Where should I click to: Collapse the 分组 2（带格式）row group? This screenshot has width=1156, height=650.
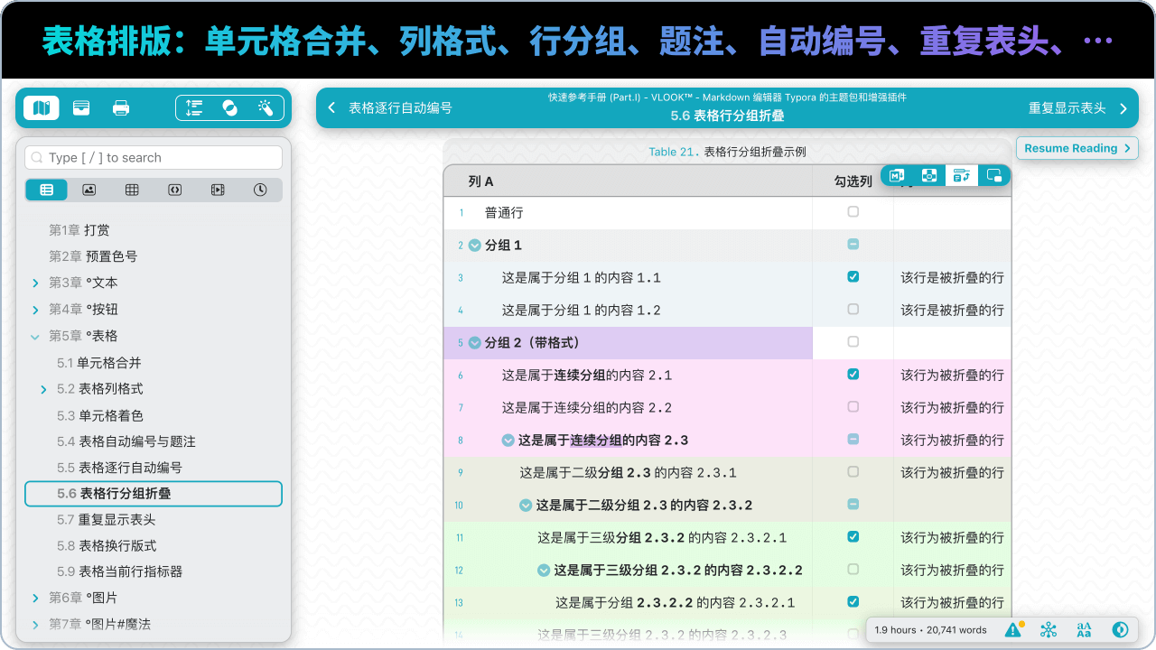pyautogui.click(x=475, y=343)
